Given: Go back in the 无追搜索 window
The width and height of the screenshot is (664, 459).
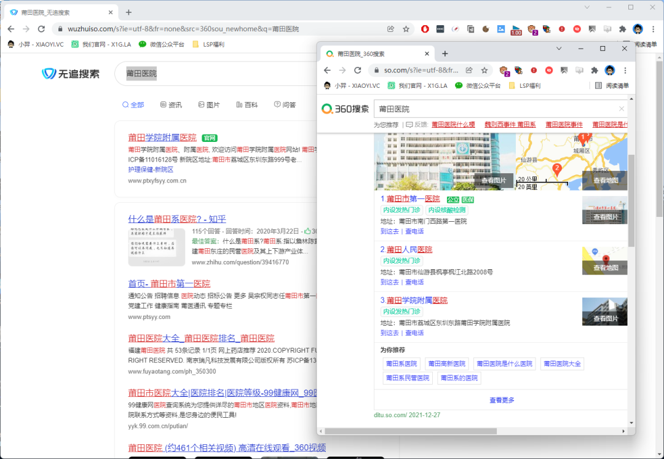Looking at the screenshot, I should click(x=11, y=29).
